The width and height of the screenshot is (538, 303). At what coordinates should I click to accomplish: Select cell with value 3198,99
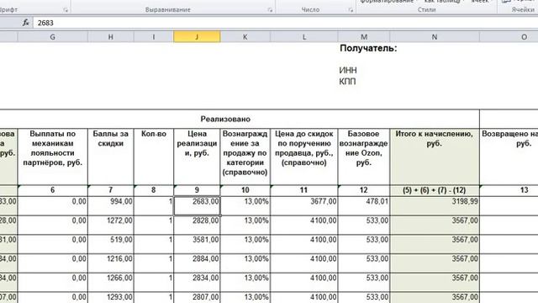click(x=435, y=205)
